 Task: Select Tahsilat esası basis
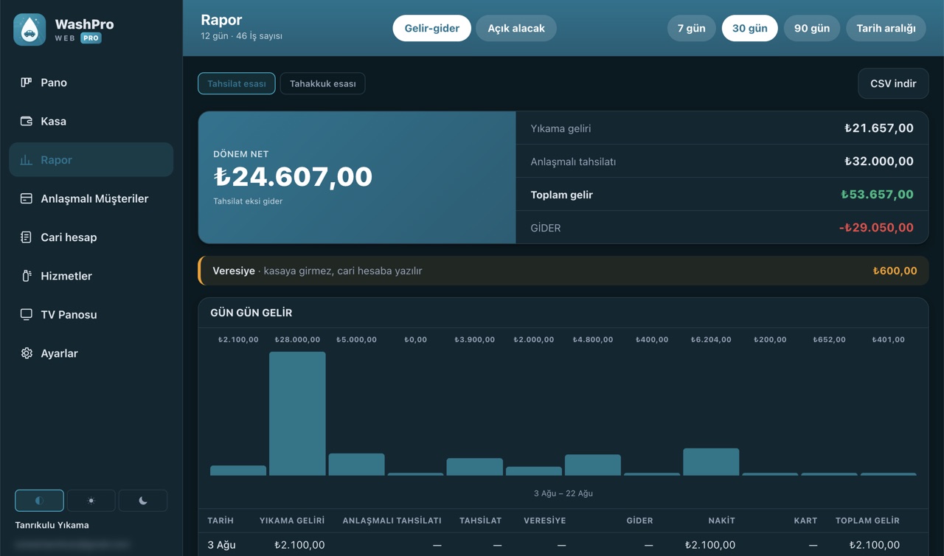[237, 83]
